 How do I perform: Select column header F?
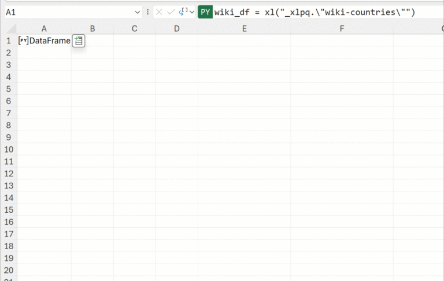click(342, 28)
